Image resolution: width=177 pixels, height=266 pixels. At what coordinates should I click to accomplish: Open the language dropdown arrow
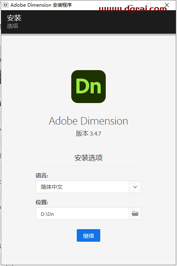(x=135, y=187)
